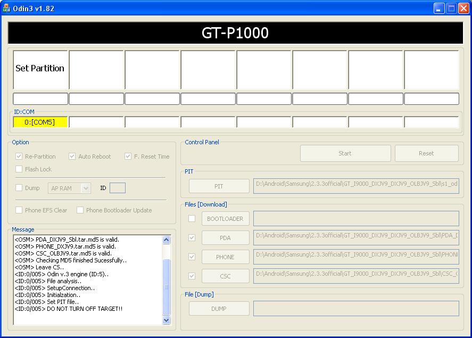Click the BOOTLOADER browse button
The height and width of the screenshot is (338, 472).
pyautogui.click(x=226, y=219)
